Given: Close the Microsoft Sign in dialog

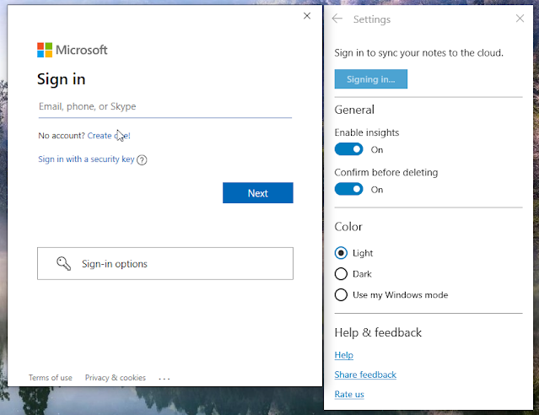Looking at the screenshot, I should [307, 16].
